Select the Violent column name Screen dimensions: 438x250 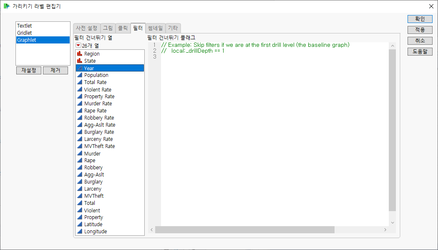(x=92, y=210)
